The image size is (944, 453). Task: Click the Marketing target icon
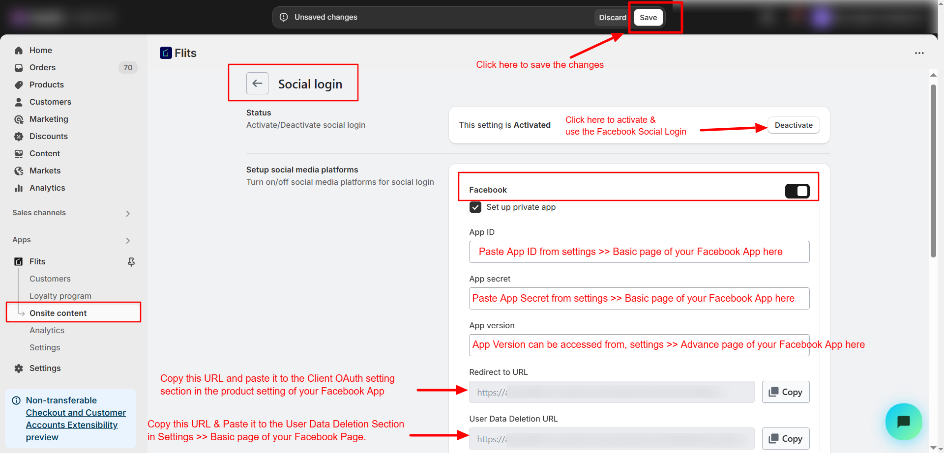[19, 119]
